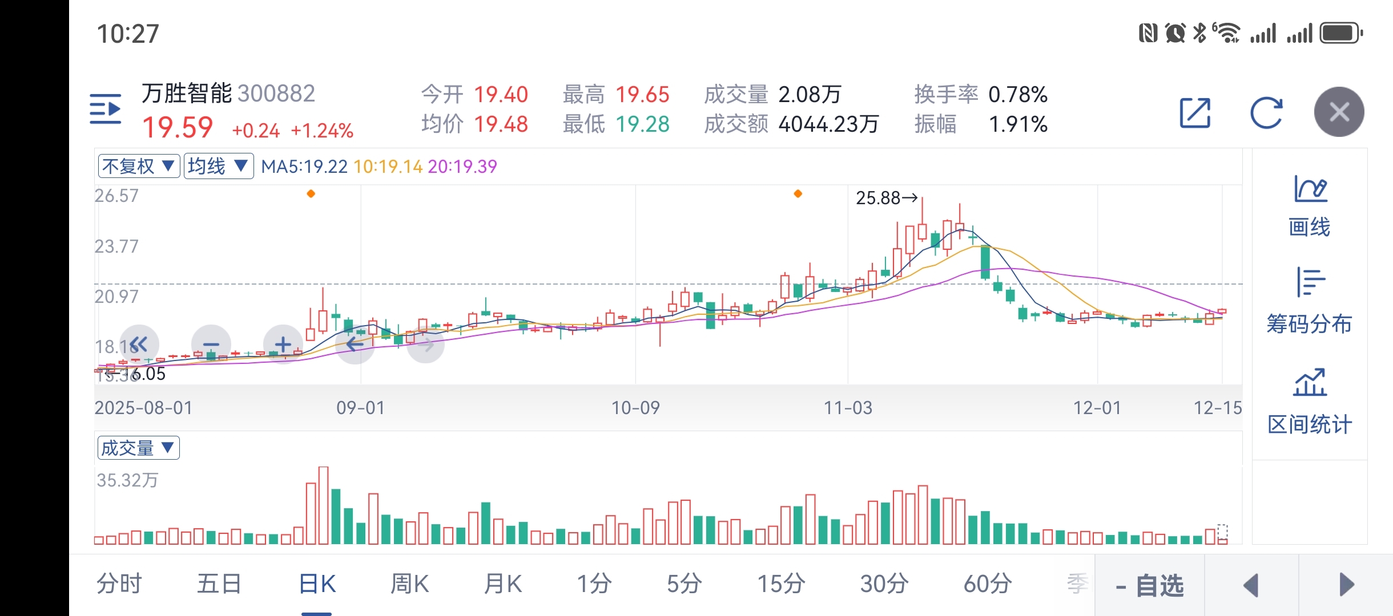Expand the 均线 indicator dropdown
This screenshot has height=616, width=1393.
pos(218,167)
